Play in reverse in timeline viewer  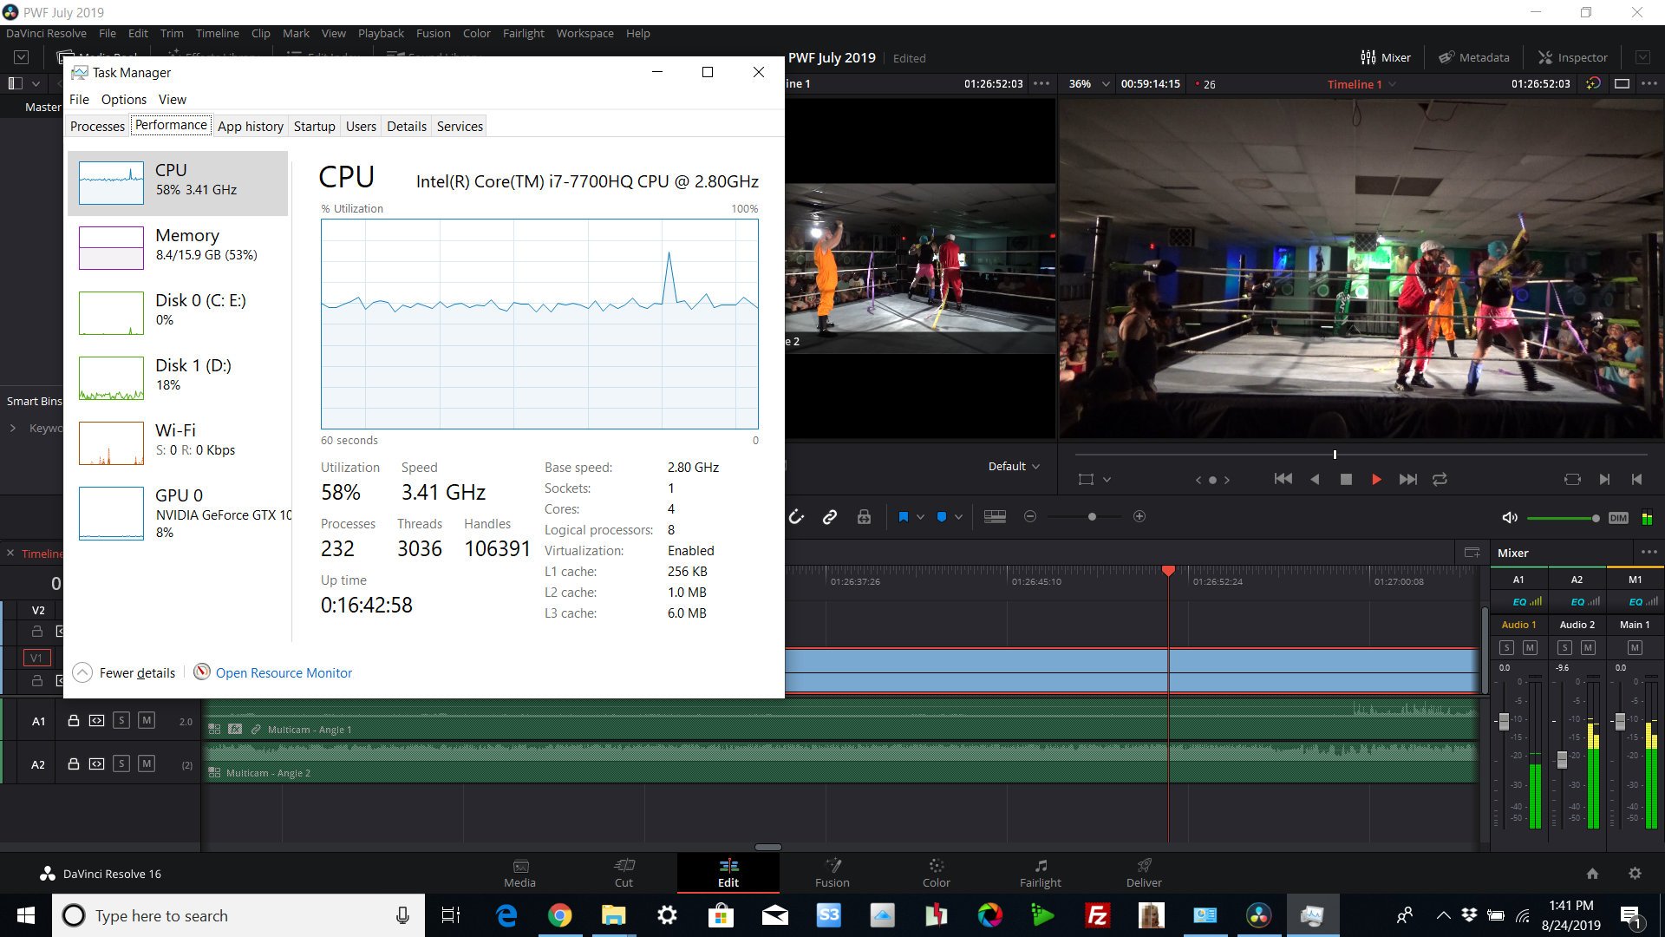tap(1315, 479)
